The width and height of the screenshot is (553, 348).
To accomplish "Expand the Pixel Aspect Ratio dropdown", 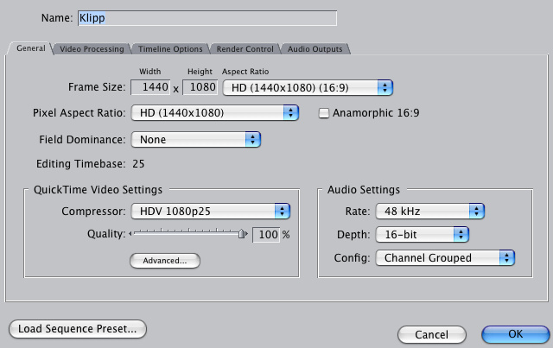I will (x=214, y=113).
